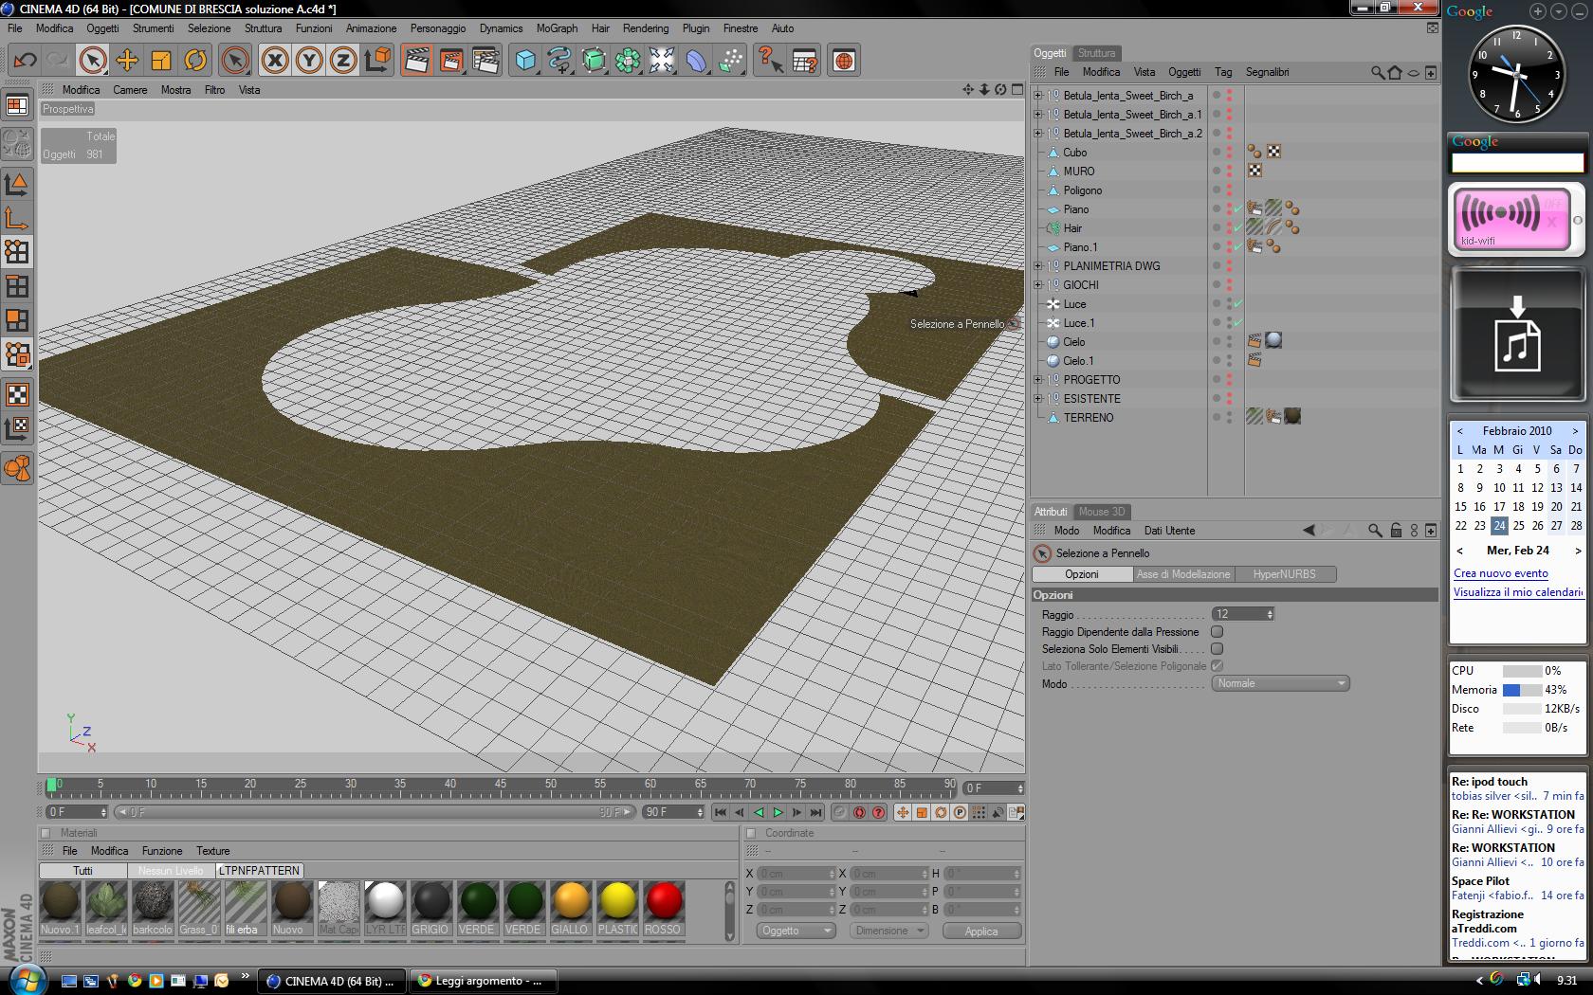The image size is (1593, 995).
Task: Toggle the X axis lock icon
Action: 275,61
